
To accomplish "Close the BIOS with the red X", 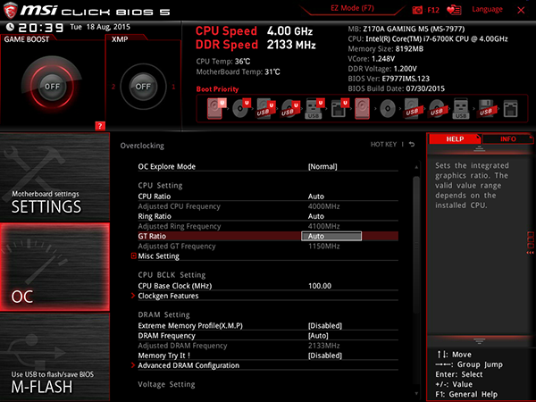I will coord(521,10).
